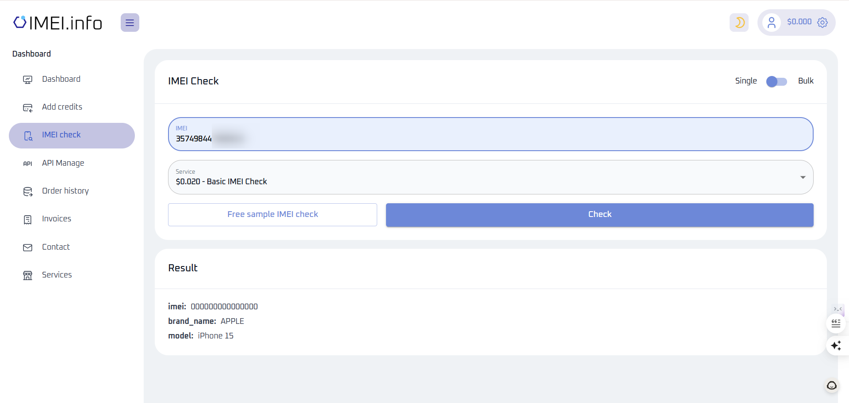Open Invoices receipt icon
Screen dimensions: 849x403
click(x=27, y=220)
